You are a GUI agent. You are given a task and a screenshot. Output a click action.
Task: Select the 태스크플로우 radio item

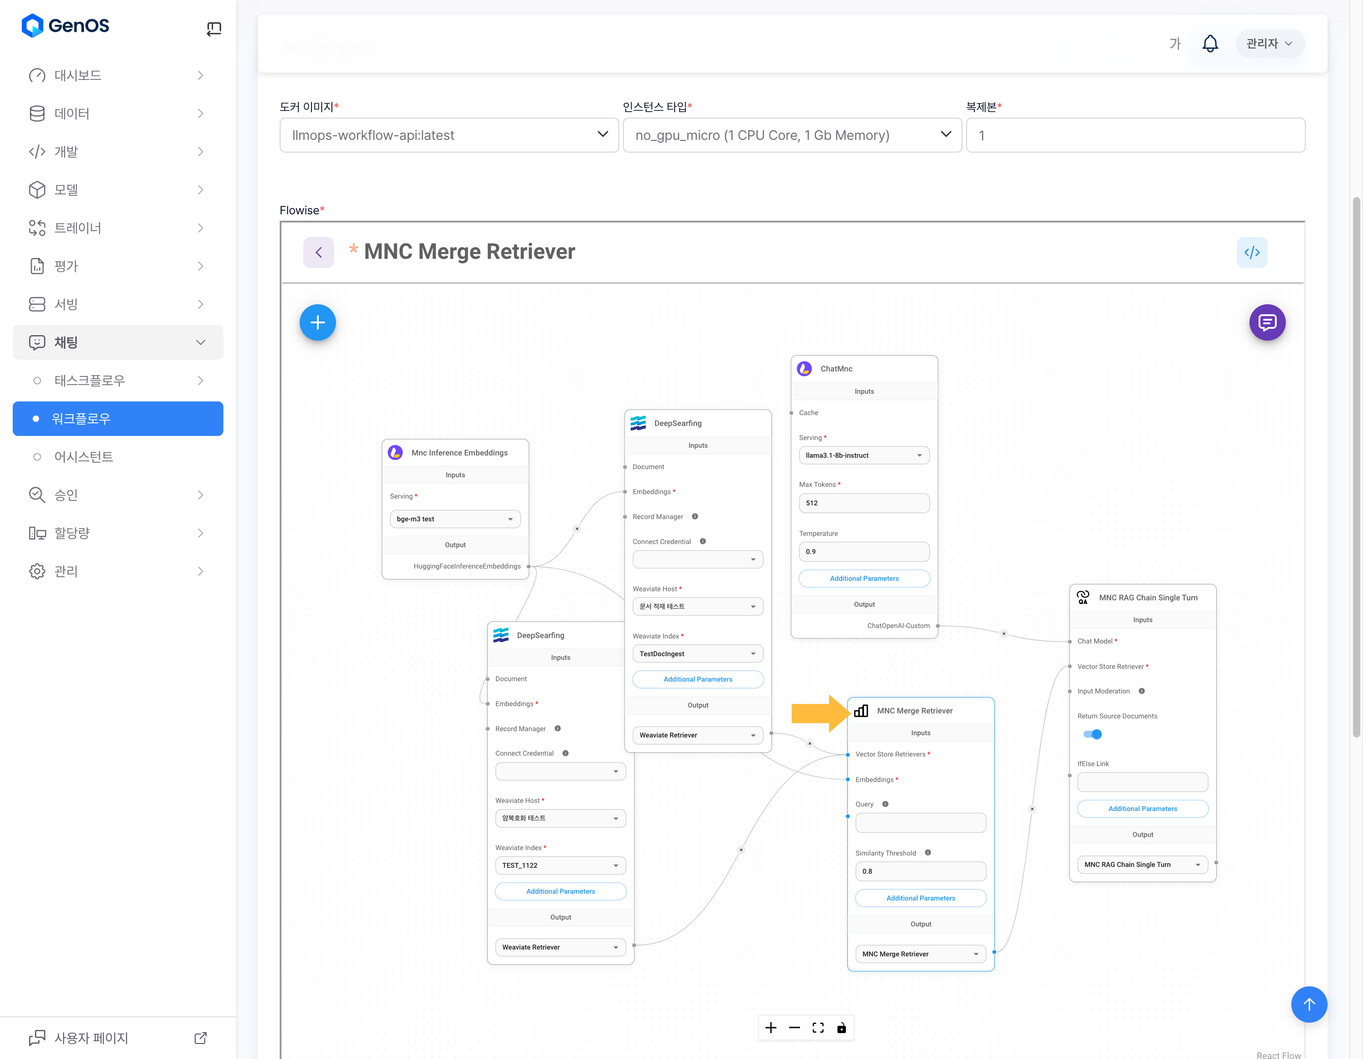[x=89, y=381]
